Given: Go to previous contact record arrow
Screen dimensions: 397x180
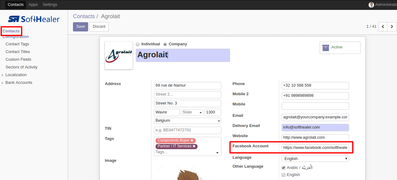Looking at the screenshot, I should coord(383,27).
